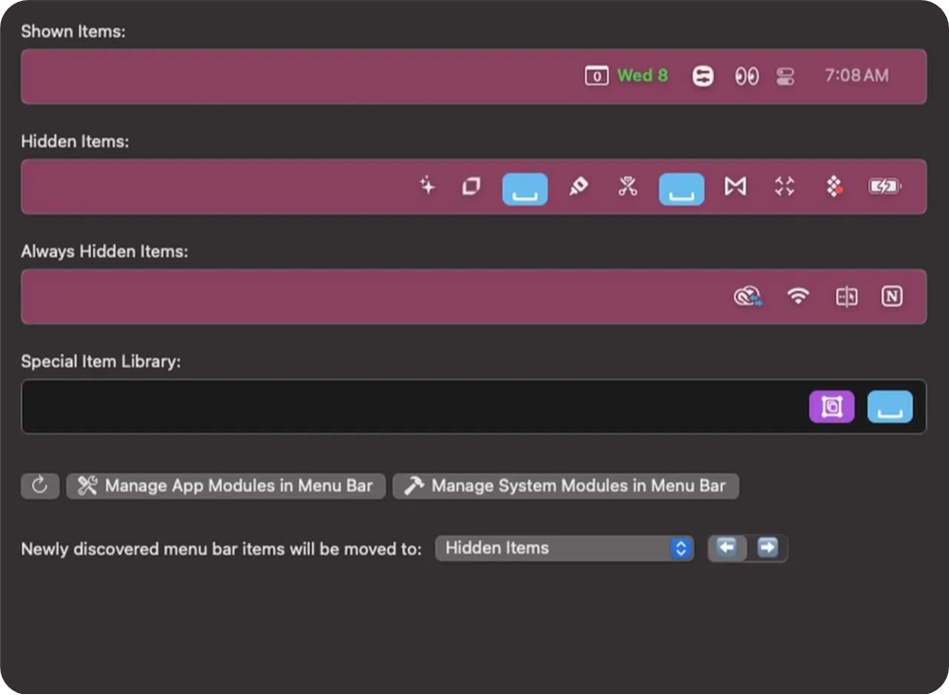Image resolution: width=949 pixels, height=695 pixels.
Task: Open Manage App Modules in Menu Bar
Action: click(226, 485)
